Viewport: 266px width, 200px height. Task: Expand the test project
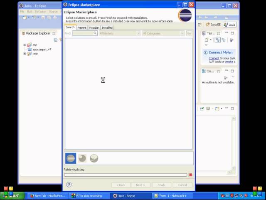click(x=25, y=54)
